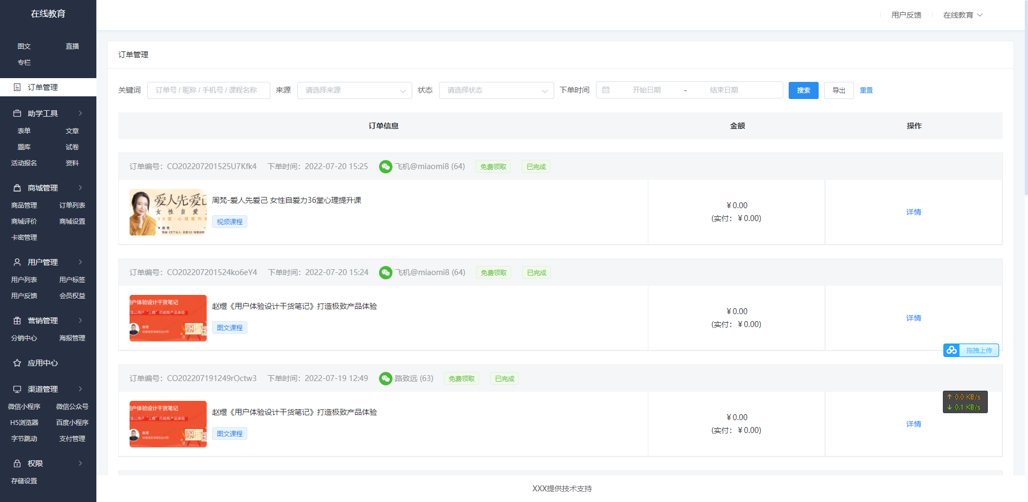Click the 结束日期 end date field

click(x=724, y=90)
